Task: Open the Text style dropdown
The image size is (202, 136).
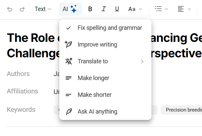Action: coord(43,9)
